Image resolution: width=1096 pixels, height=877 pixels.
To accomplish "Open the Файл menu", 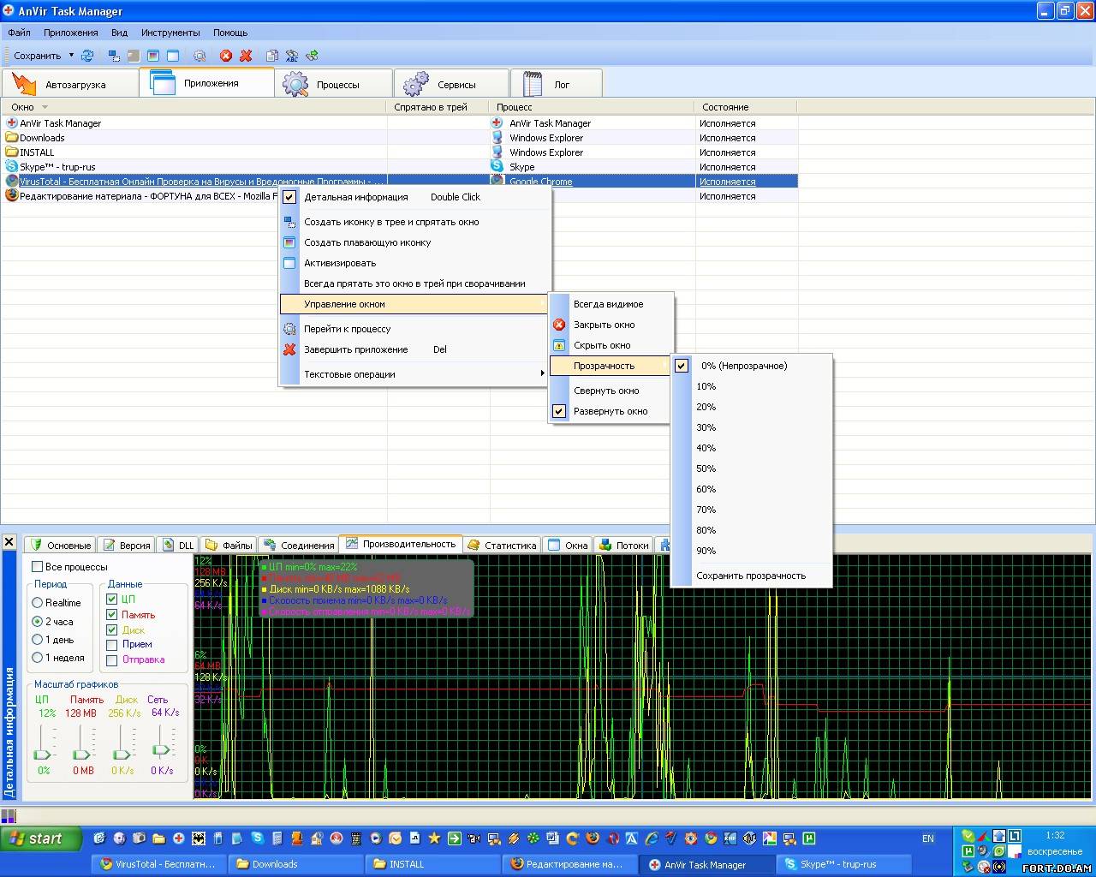I will click(20, 33).
